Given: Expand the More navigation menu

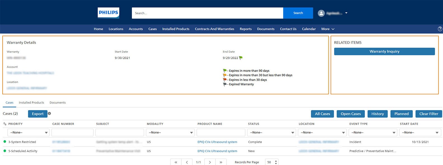Looking at the screenshot, I should [328, 29].
